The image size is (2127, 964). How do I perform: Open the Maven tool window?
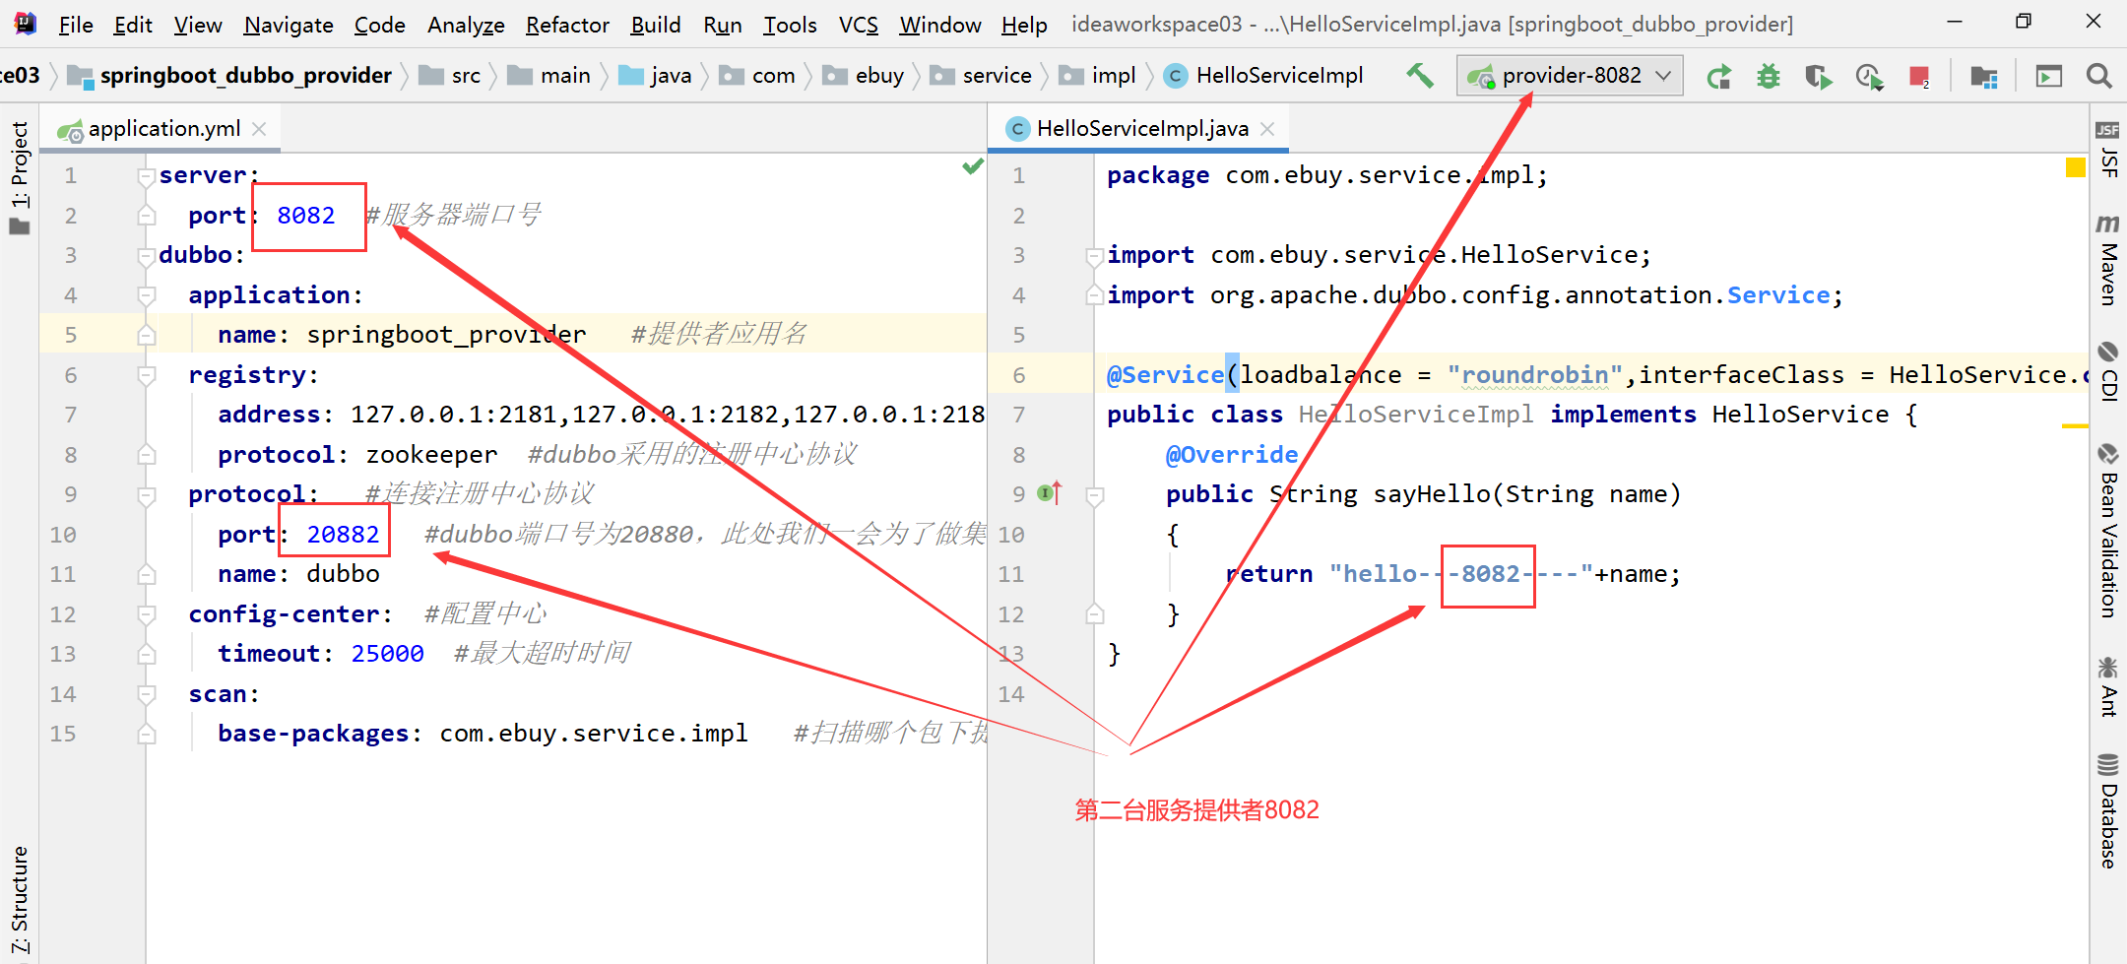pos(2108,261)
